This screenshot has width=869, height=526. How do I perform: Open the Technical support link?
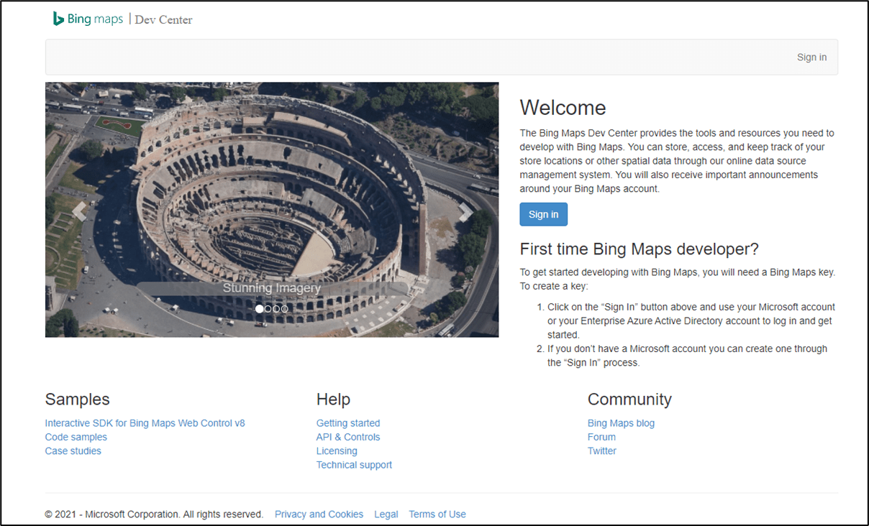click(x=354, y=465)
